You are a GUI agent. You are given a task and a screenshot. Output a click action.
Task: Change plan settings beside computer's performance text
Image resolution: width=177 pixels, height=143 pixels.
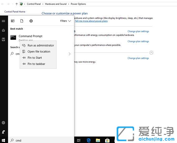point(138,41)
